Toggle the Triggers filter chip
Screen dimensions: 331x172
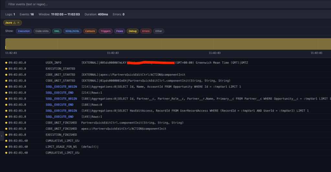pos(105,31)
